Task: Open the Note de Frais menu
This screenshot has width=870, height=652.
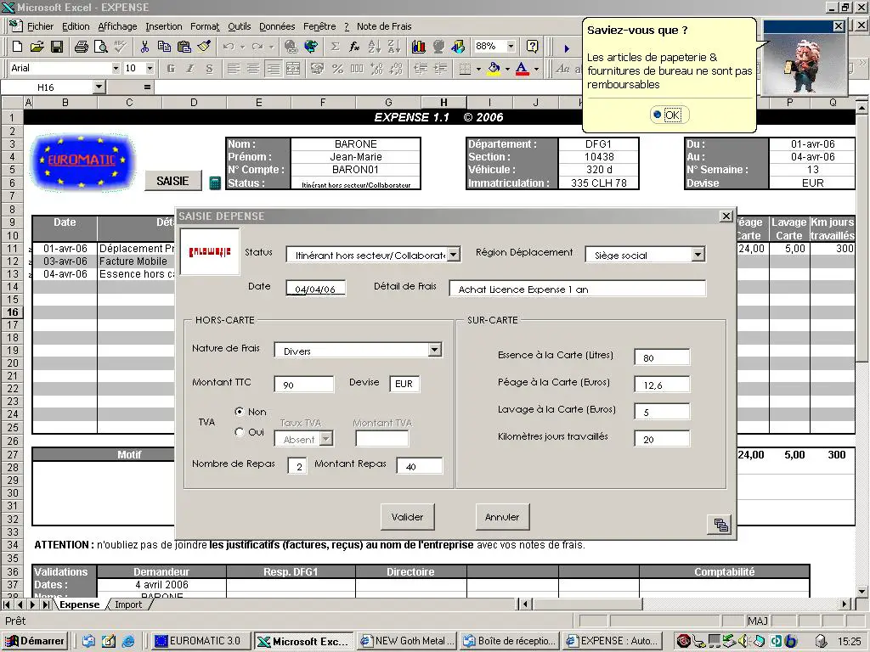Action: click(x=384, y=26)
